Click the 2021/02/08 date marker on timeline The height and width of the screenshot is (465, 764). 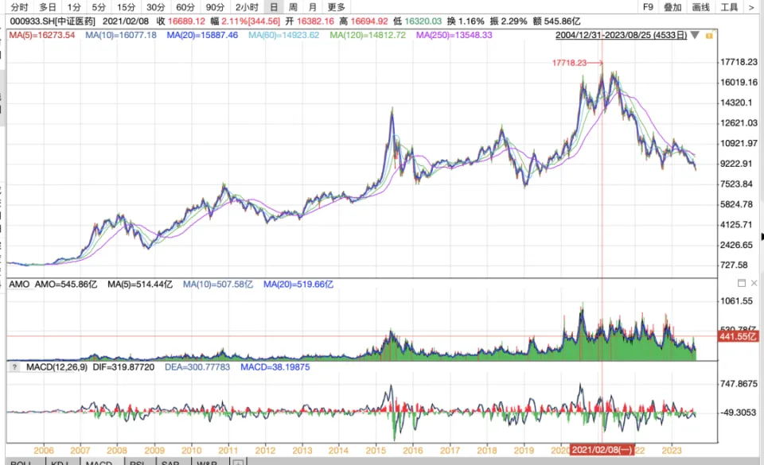click(x=602, y=449)
